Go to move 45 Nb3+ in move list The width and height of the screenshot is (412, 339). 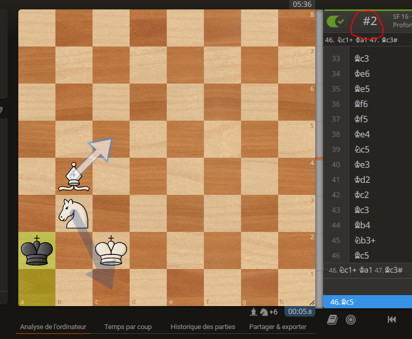pyautogui.click(x=365, y=240)
